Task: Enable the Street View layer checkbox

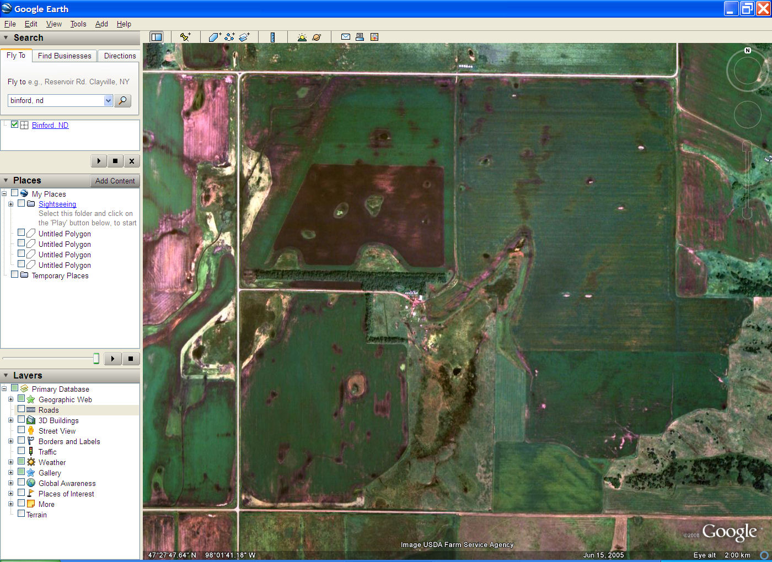Action: [x=21, y=430]
